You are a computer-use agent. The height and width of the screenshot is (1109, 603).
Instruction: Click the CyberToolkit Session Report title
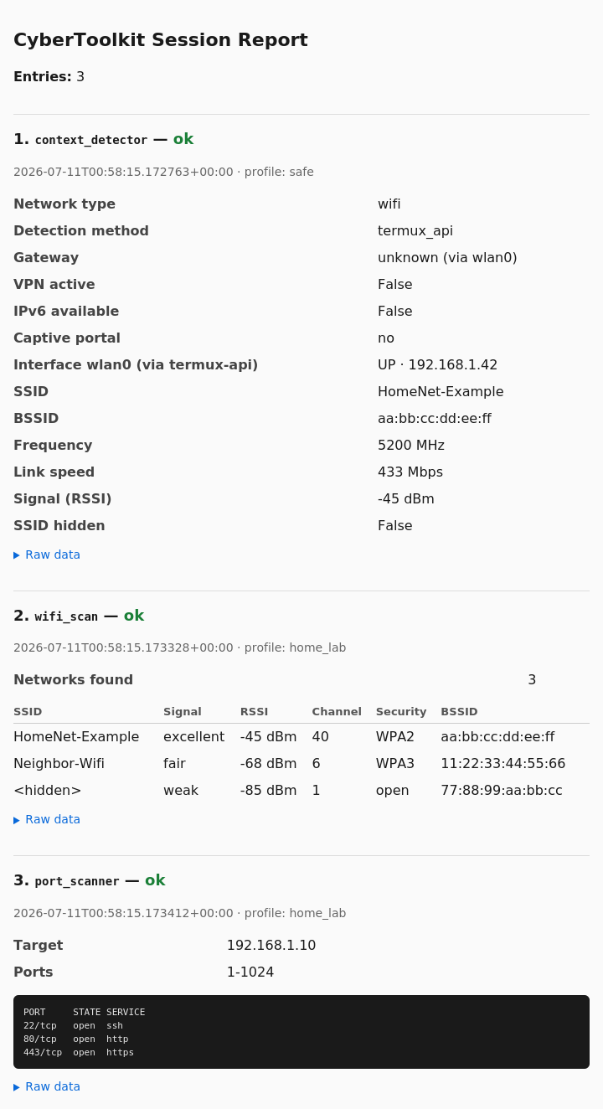point(161,39)
